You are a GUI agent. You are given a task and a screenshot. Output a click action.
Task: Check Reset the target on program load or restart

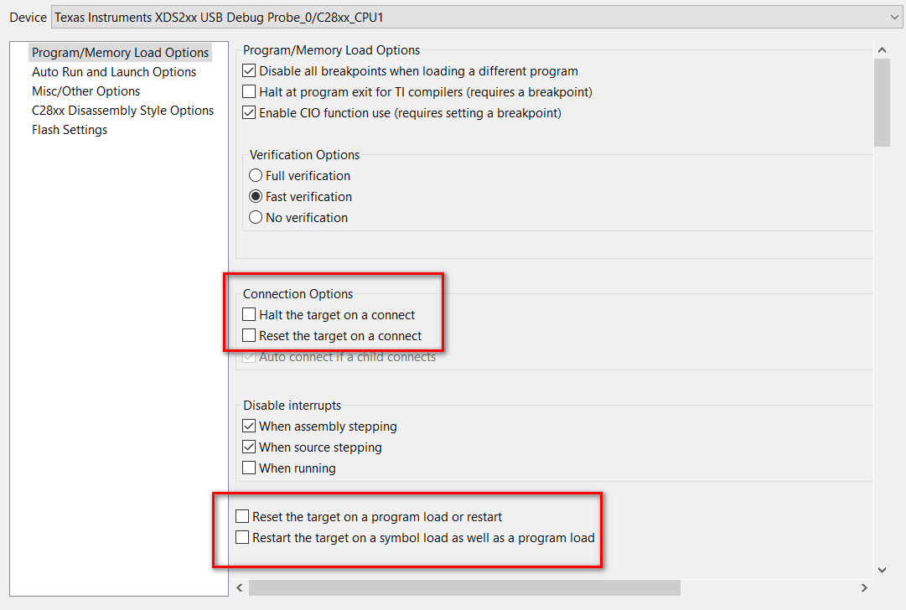[242, 517]
